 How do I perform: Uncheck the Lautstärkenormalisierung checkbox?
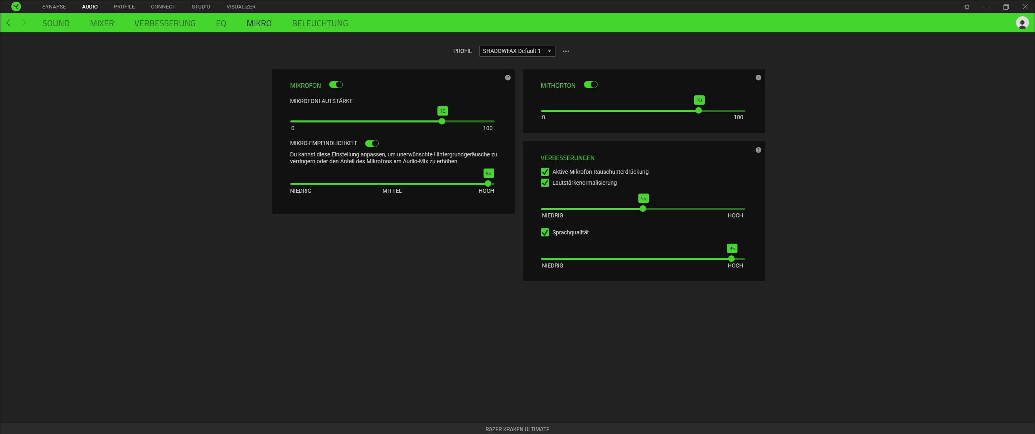545,183
